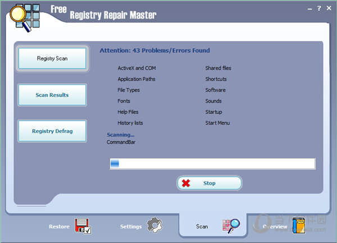Open the Registry Defrag section

coord(52,131)
